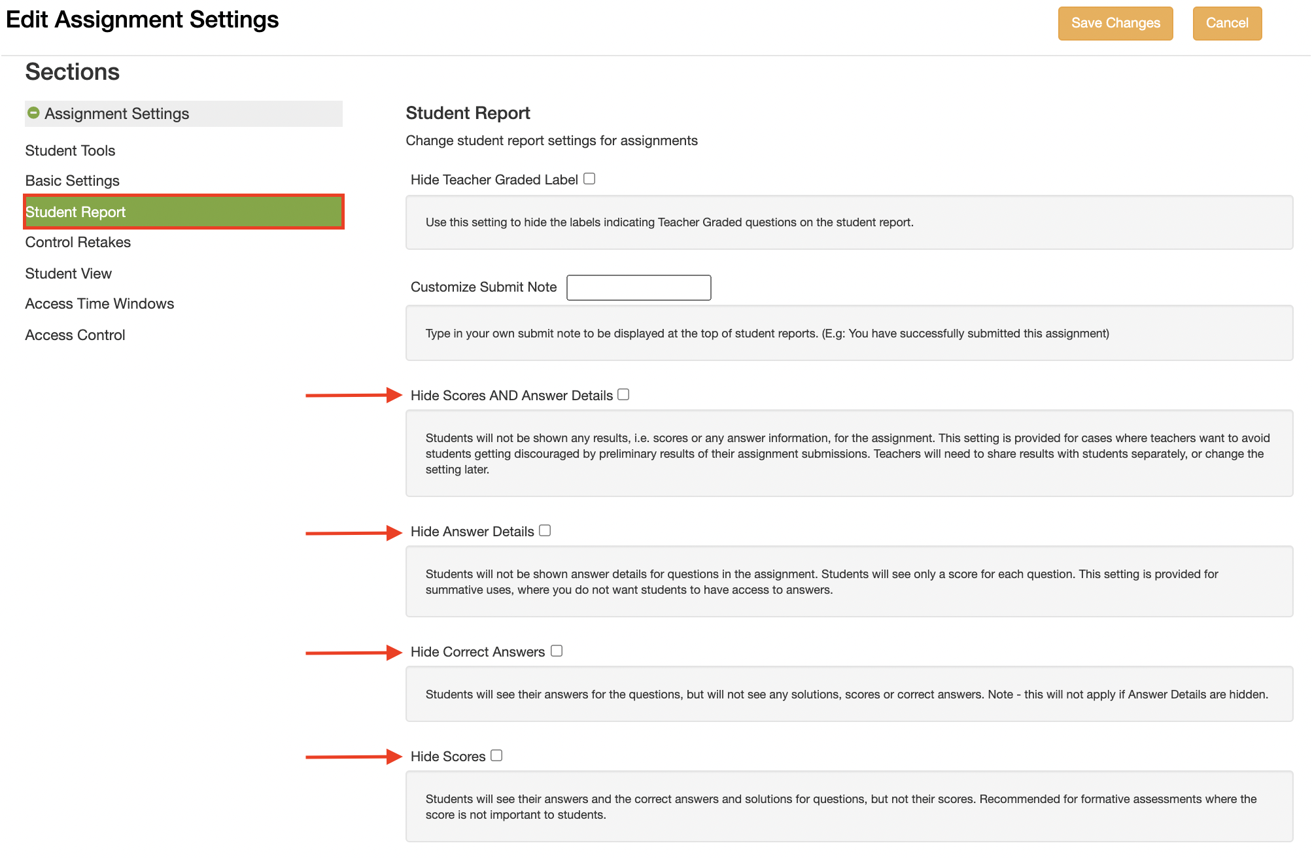Click the Hide Answer Details label

click(472, 532)
